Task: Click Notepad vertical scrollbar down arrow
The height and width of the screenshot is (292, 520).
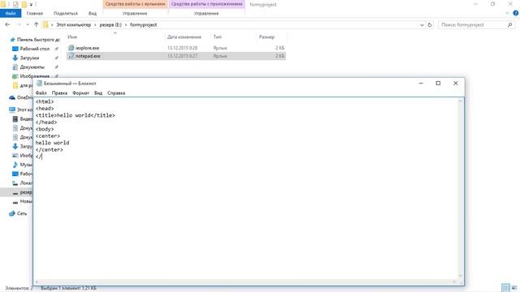Action: click(x=461, y=276)
